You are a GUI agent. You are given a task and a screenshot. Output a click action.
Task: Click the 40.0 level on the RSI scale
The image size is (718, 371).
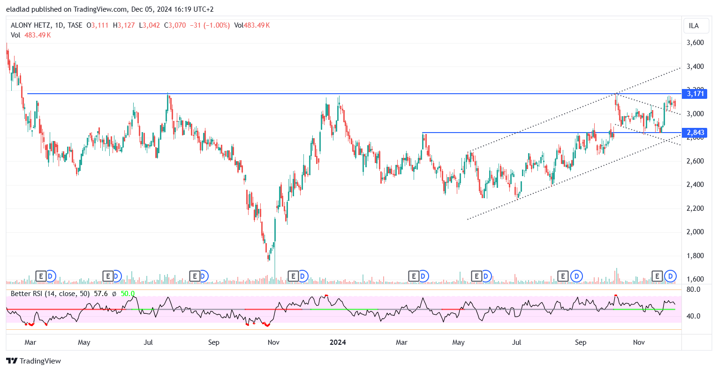point(693,316)
